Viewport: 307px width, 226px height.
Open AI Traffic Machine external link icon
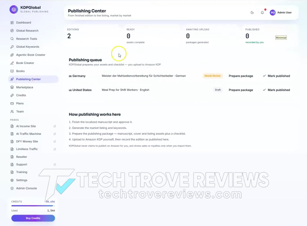(55, 134)
